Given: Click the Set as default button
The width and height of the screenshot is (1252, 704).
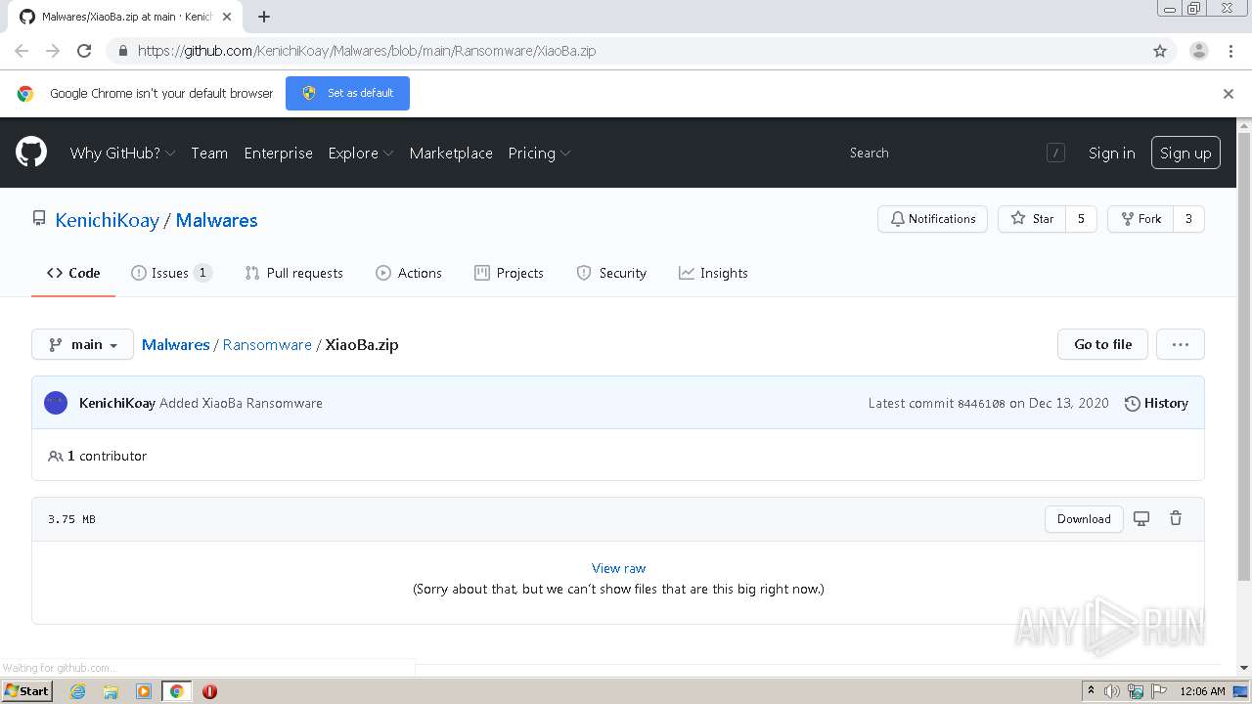Looking at the screenshot, I should coord(347,93).
